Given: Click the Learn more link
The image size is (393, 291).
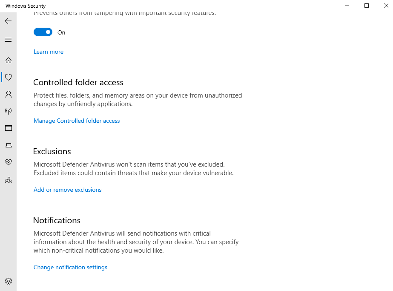Looking at the screenshot, I should [49, 52].
